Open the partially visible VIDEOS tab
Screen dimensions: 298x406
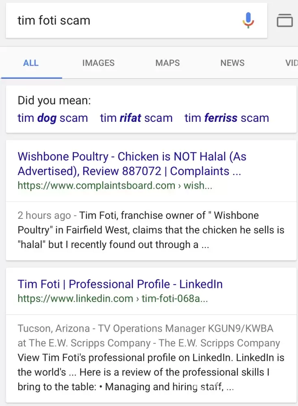291,63
